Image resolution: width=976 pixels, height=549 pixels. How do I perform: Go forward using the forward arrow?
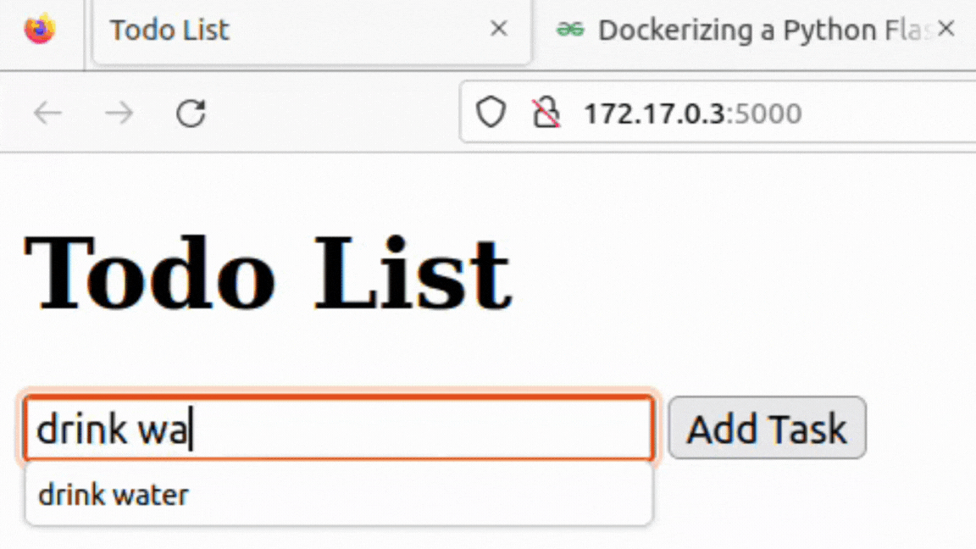point(119,113)
